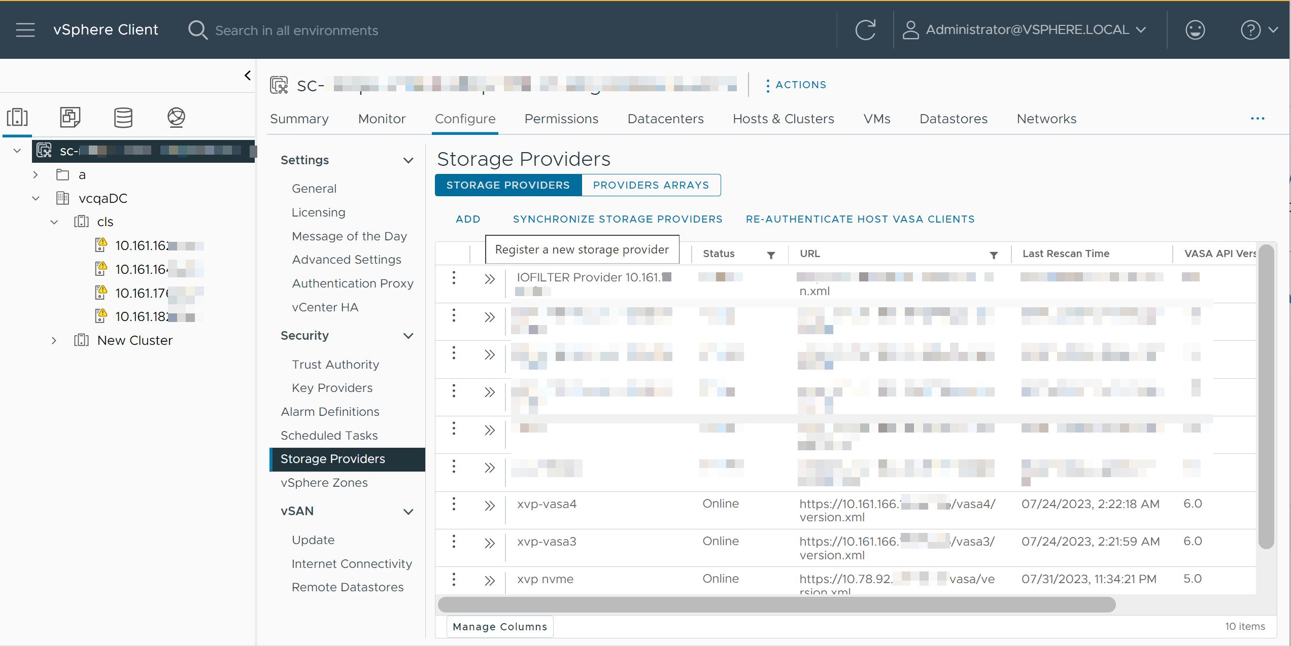This screenshot has width=1291, height=646.
Task: Sort by Last Rescan Time column
Action: click(1066, 254)
